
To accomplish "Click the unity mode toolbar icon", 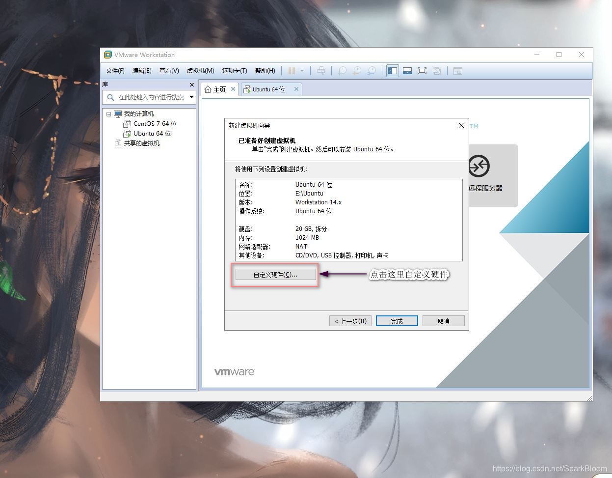I will click(x=437, y=71).
